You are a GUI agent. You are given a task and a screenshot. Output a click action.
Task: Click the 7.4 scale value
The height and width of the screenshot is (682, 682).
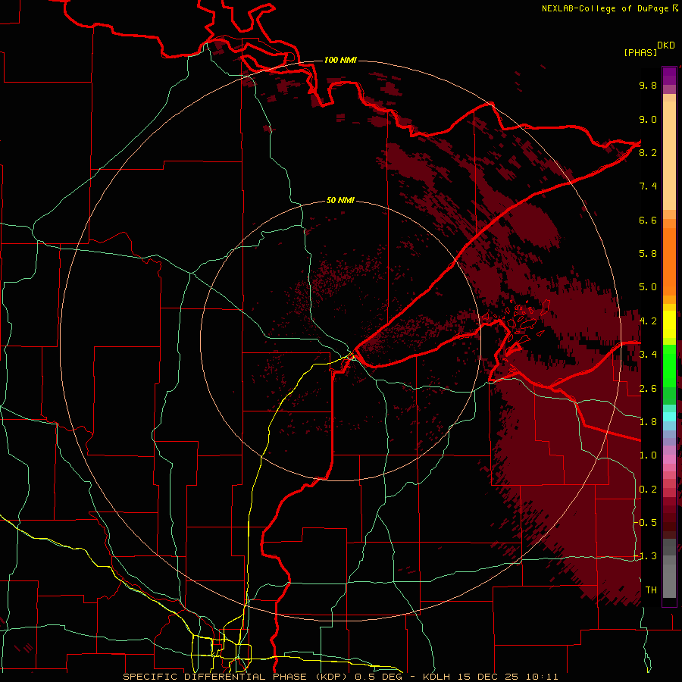click(x=648, y=186)
